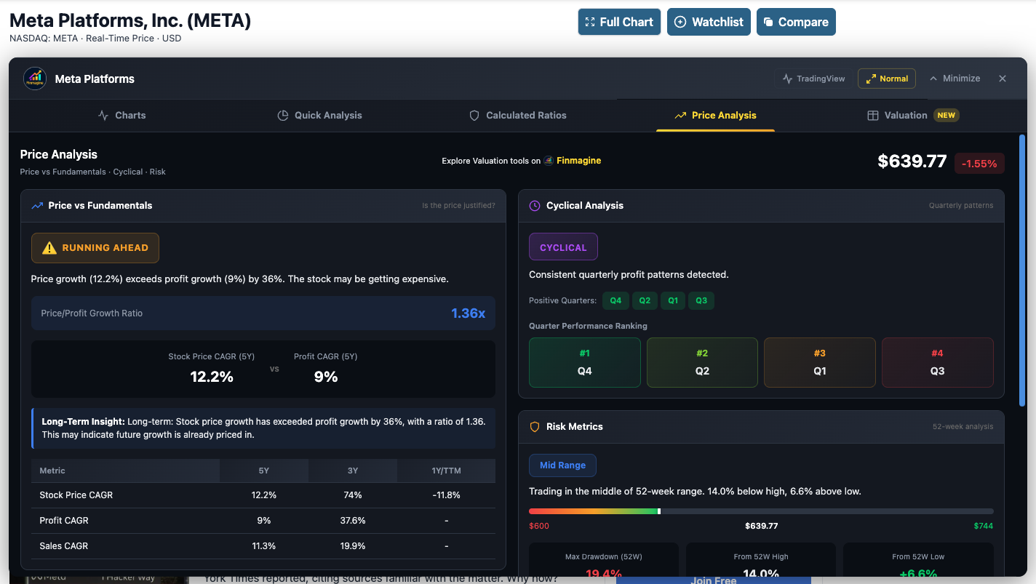Viewport: 1036px width, 584px height.
Task: Click the plus-circle icon on Watchlist button
Action: coord(680,22)
